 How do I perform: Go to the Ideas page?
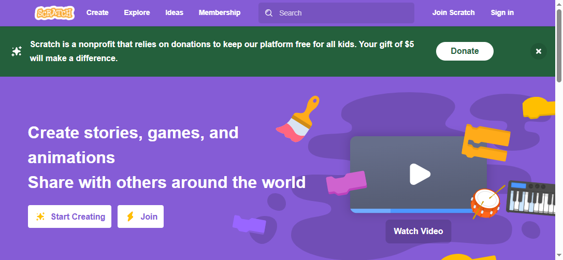(x=174, y=13)
